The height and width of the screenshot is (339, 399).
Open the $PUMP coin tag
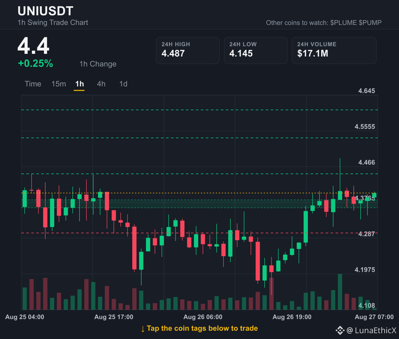370,23
